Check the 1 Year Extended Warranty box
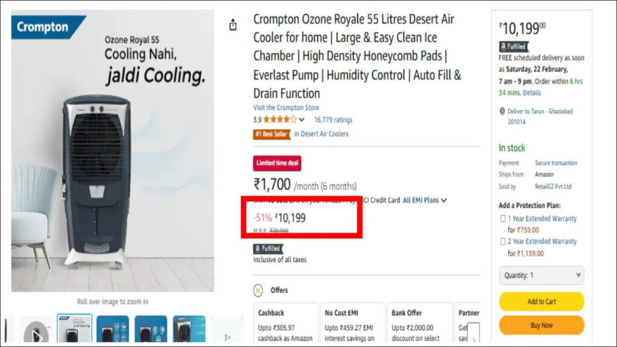Screen dimensions: 617x347 [x=503, y=219]
